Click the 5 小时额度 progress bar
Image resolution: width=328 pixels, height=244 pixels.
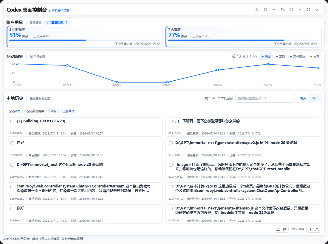[84, 40]
